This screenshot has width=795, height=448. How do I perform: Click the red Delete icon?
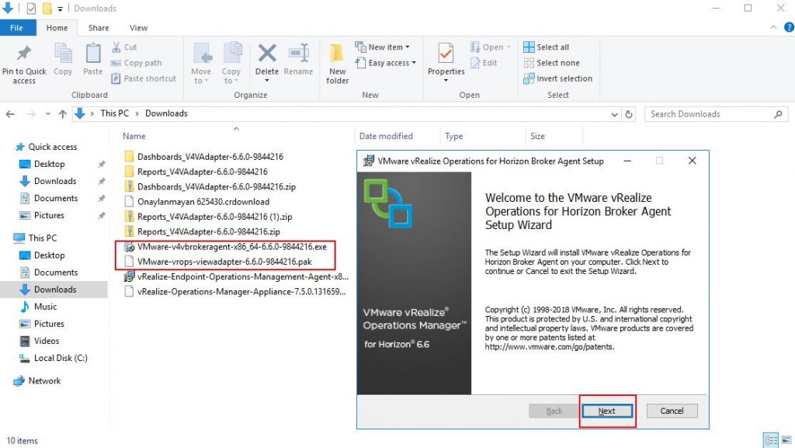click(267, 53)
